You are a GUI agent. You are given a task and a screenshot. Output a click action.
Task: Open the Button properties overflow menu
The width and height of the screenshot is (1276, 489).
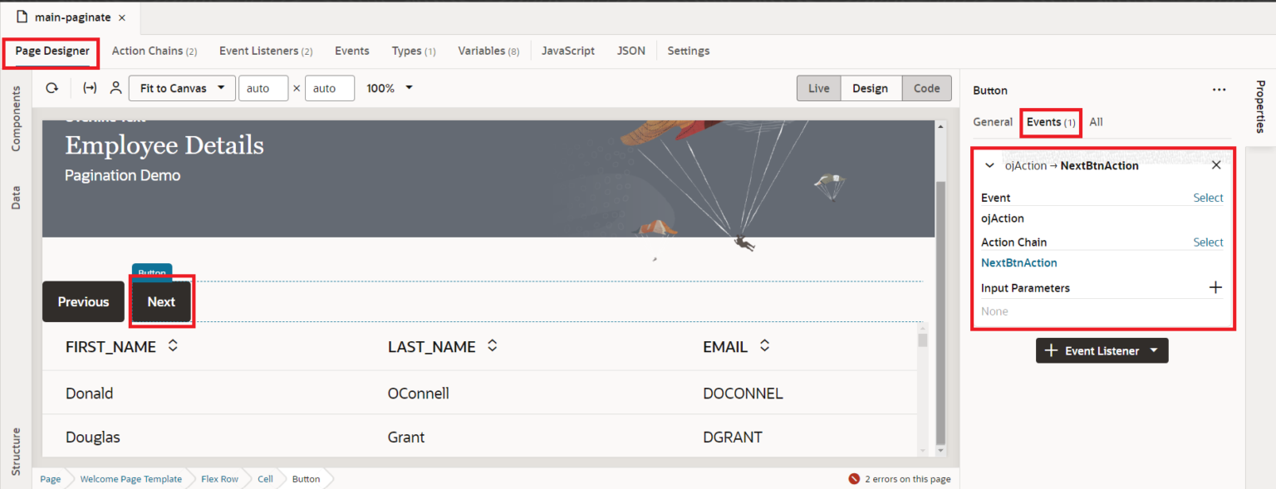click(1219, 90)
